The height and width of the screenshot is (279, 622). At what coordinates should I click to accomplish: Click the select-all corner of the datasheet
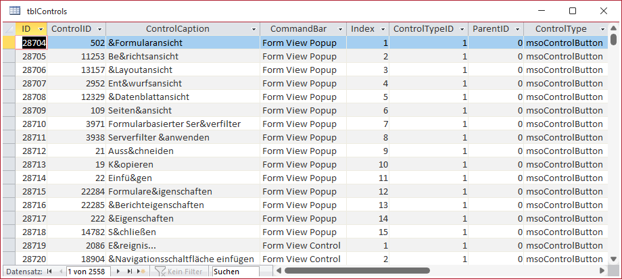(9, 29)
